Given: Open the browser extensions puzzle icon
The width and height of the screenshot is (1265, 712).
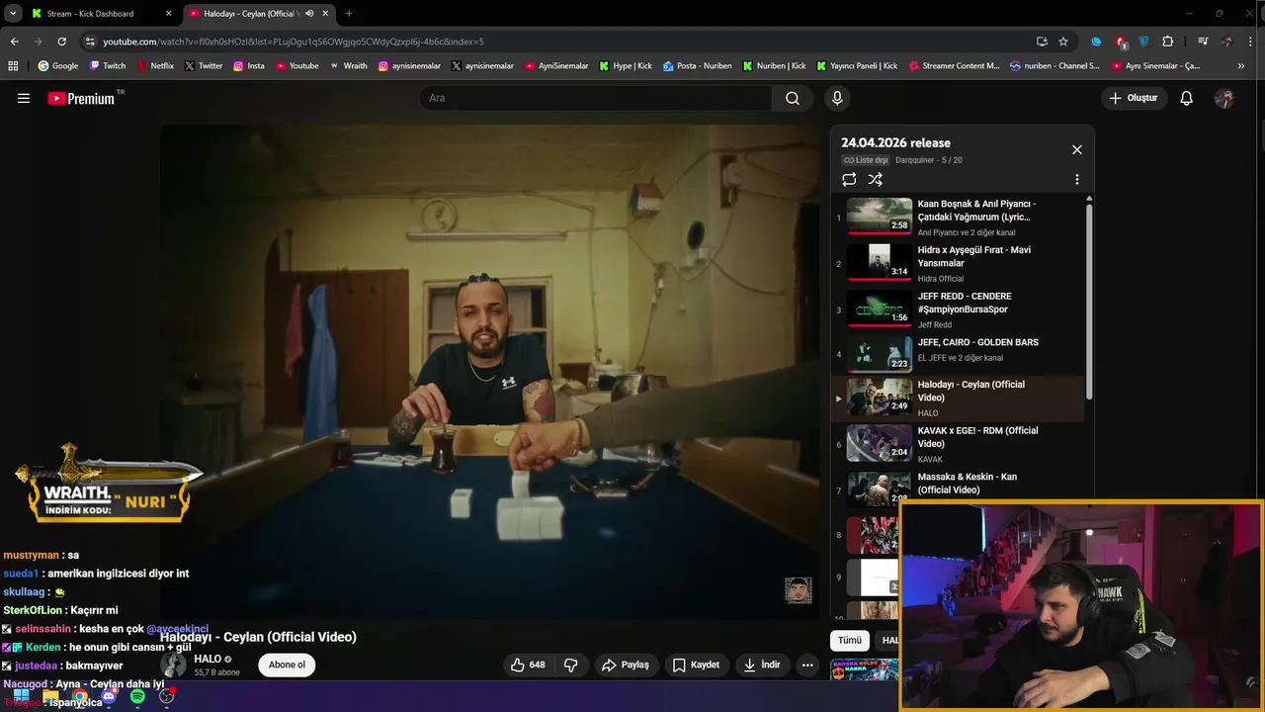Looking at the screenshot, I should tap(1167, 42).
